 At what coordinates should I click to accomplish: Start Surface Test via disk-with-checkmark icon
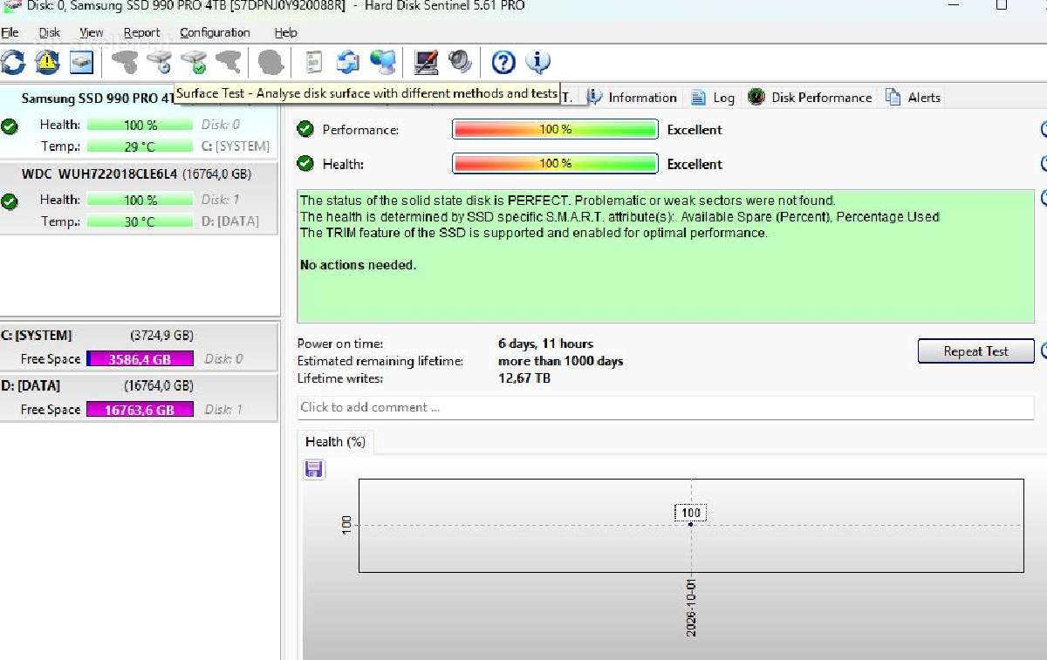194,62
